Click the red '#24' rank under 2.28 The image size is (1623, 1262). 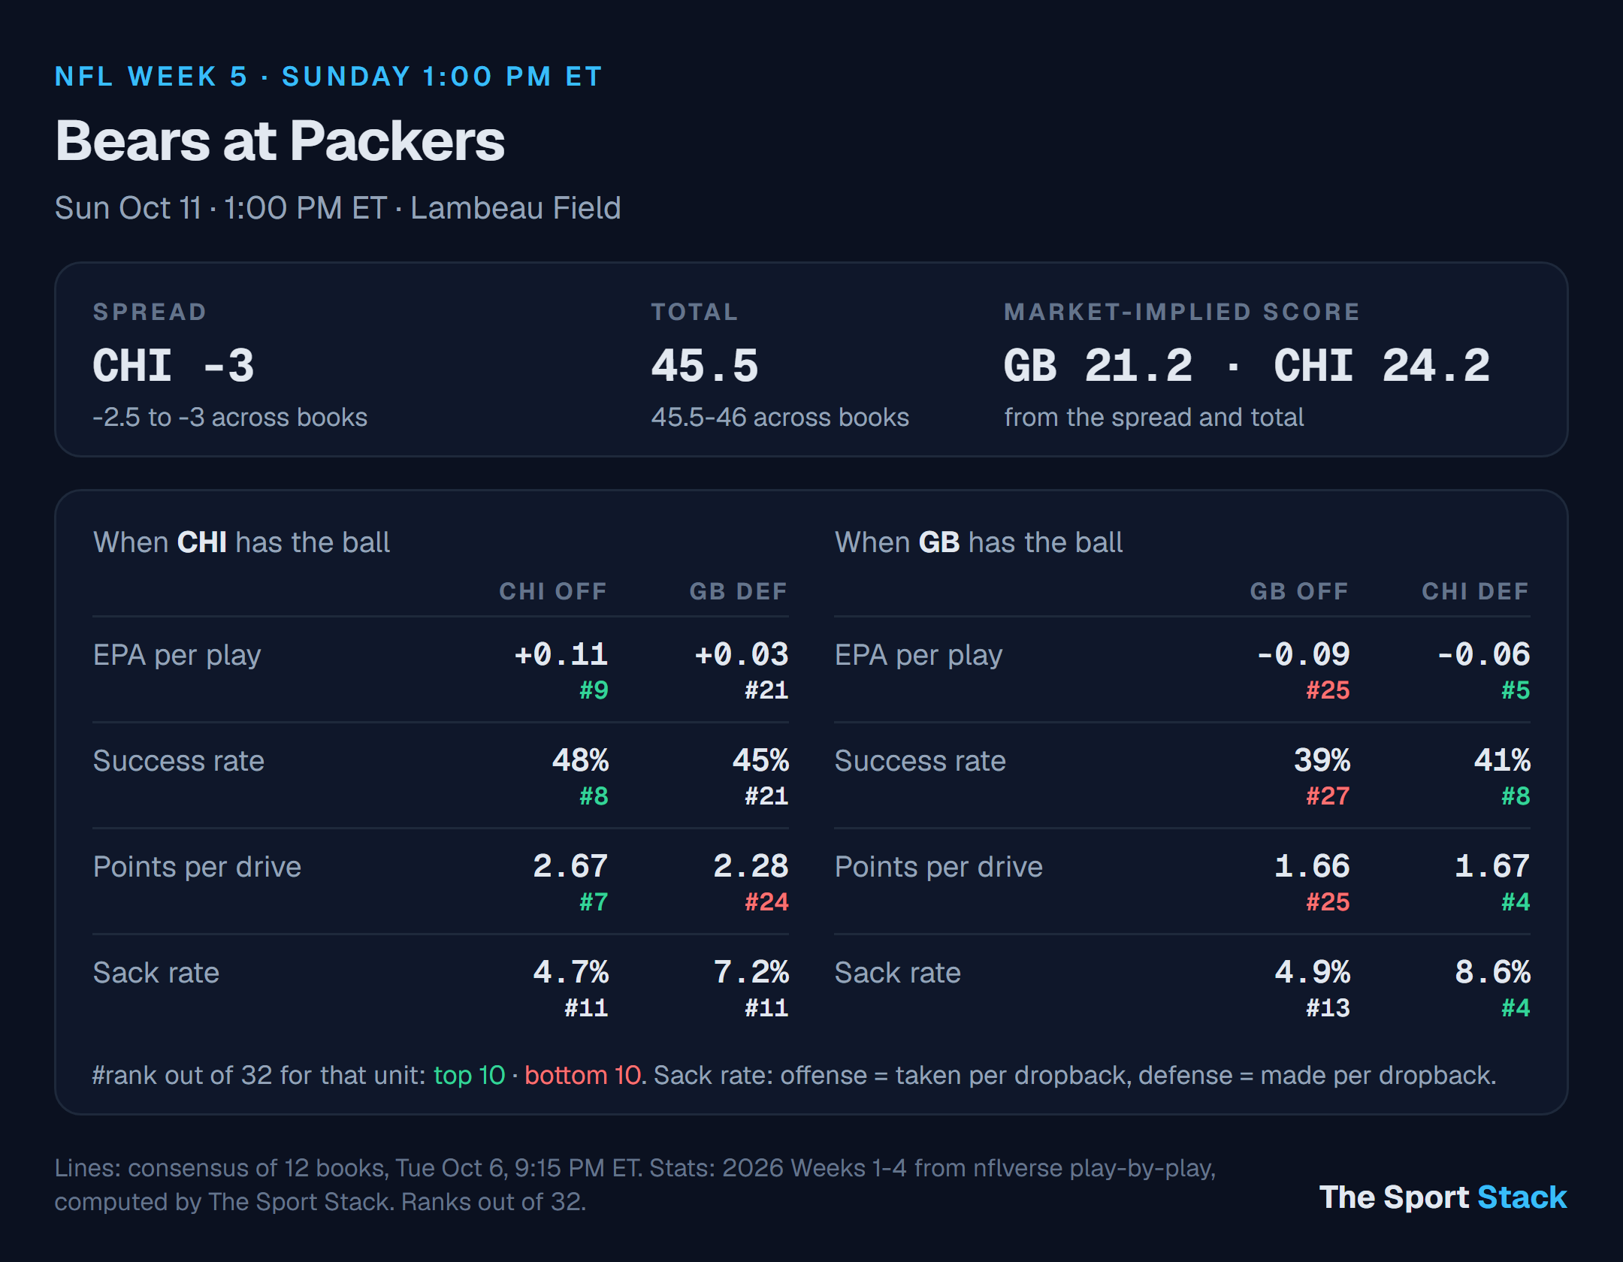click(x=766, y=901)
